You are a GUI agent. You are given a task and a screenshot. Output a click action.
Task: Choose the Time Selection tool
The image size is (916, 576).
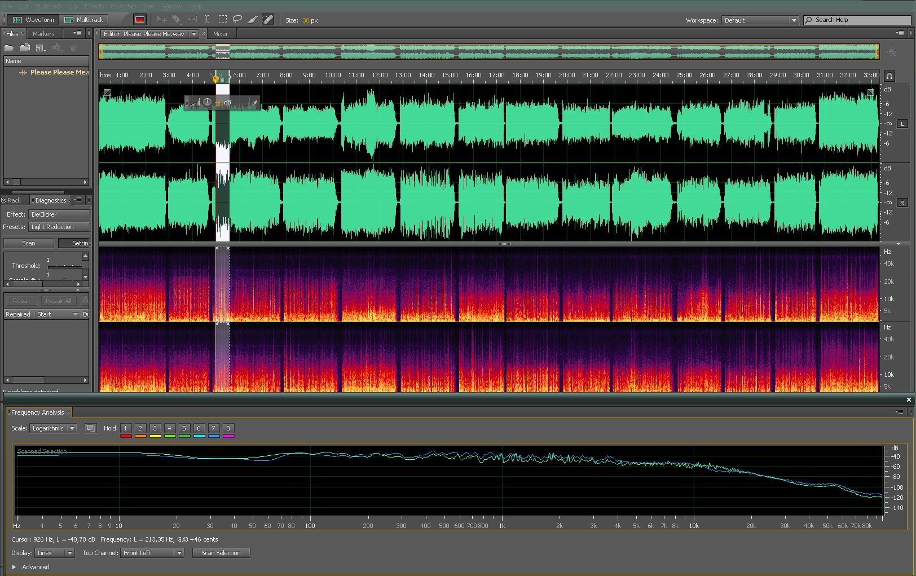[x=207, y=20]
